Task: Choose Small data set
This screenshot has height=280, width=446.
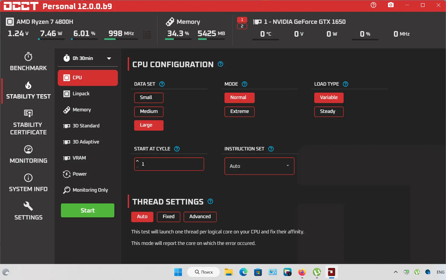Action: (149, 98)
